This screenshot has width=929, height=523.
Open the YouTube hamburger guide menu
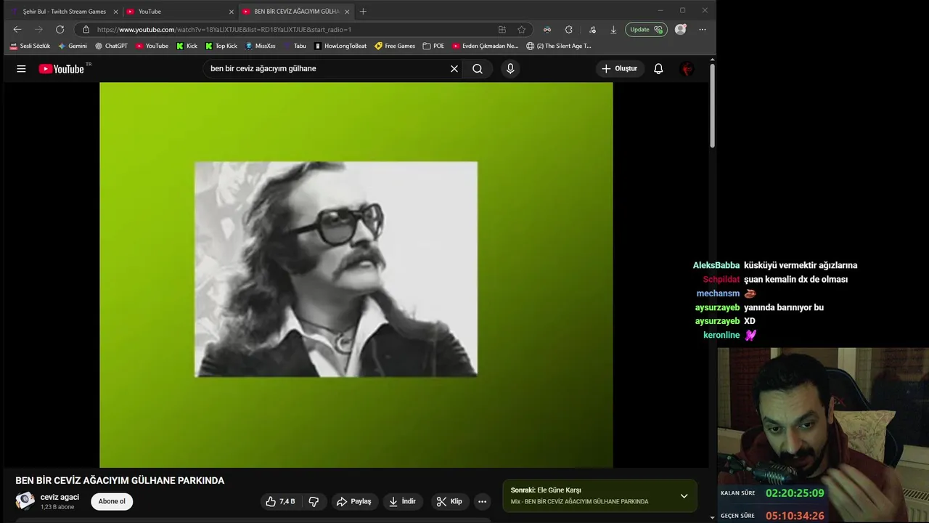point(21,69)
